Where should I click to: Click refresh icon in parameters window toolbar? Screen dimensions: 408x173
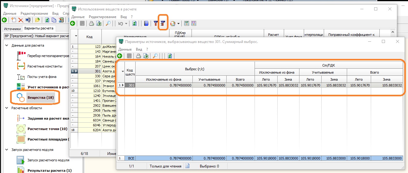(169, 56)
